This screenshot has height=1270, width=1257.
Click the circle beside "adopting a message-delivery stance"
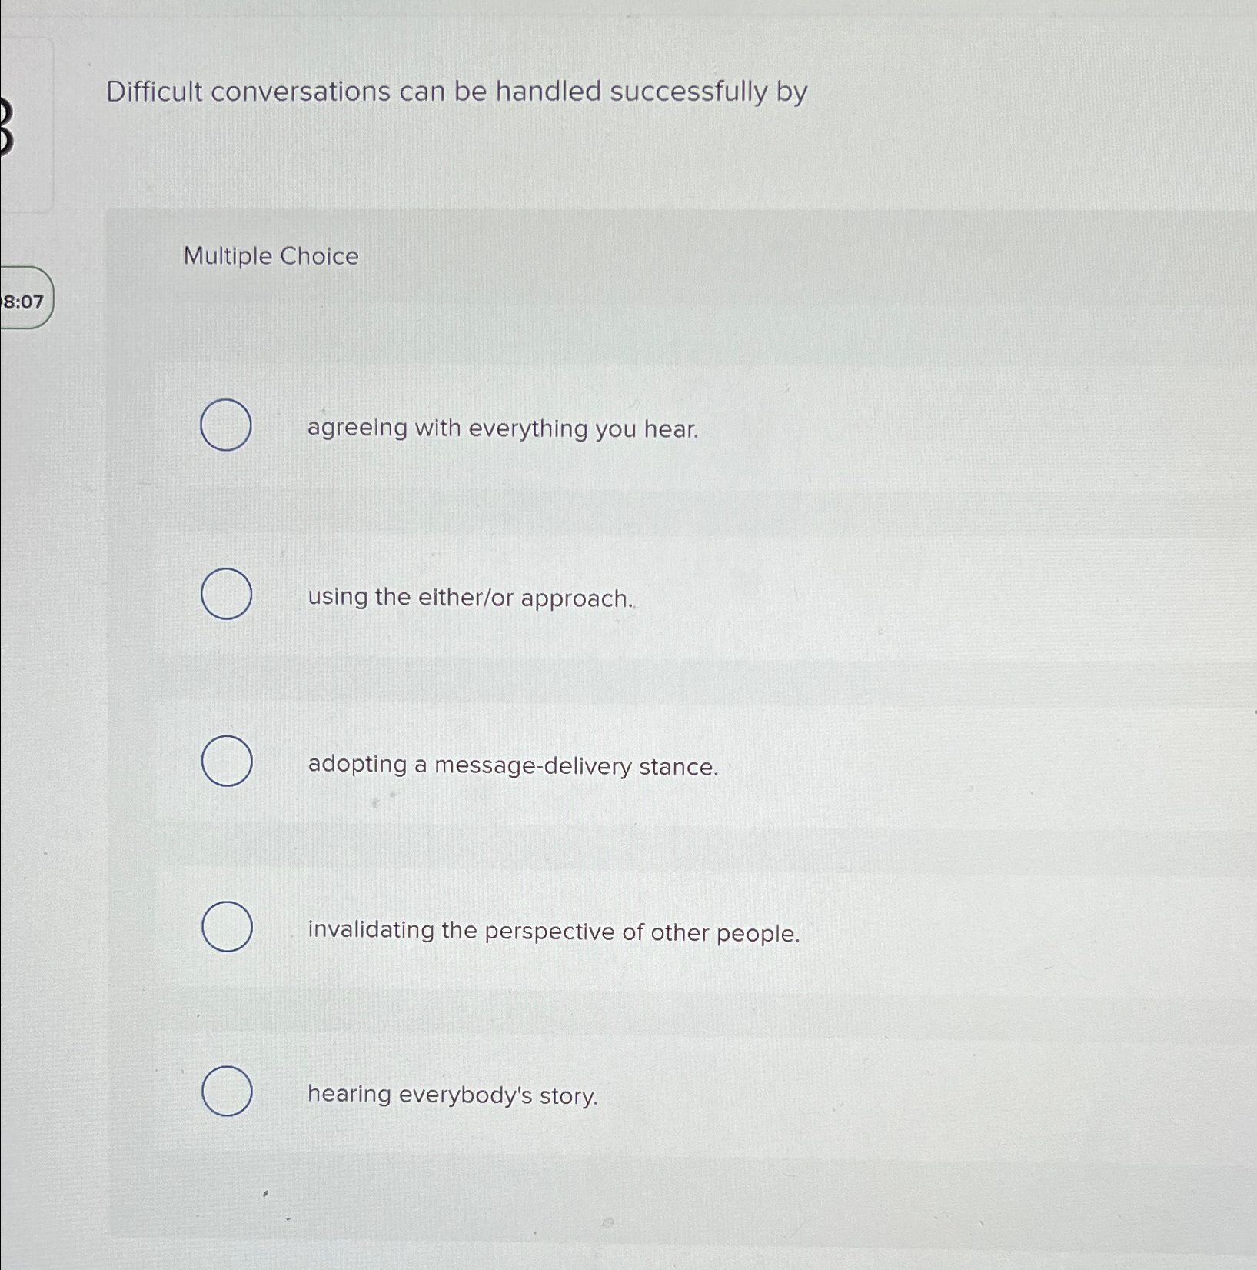tap(225, 760)
